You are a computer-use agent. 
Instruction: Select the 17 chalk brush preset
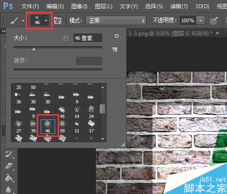tap(91, 127)
